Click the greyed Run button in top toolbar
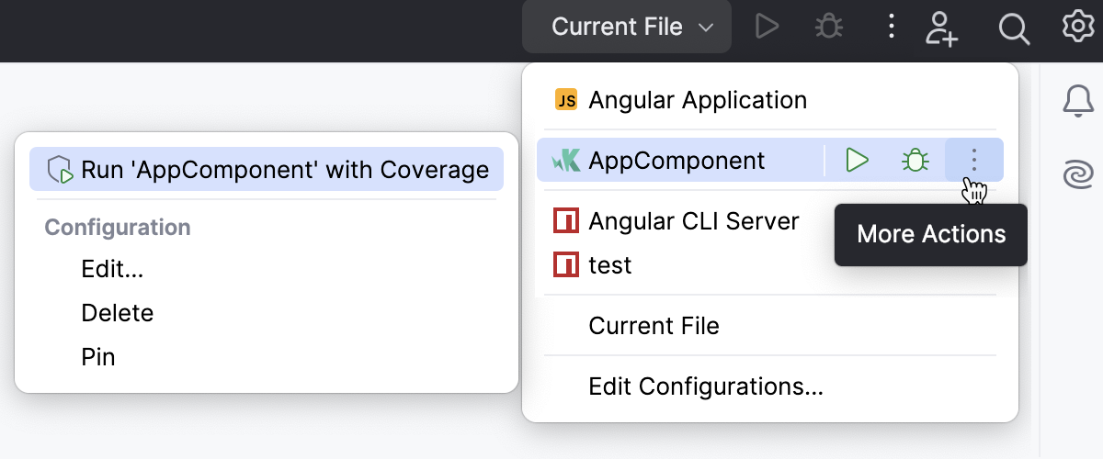This screenshot has height=459, width=1103. [767, 27]
